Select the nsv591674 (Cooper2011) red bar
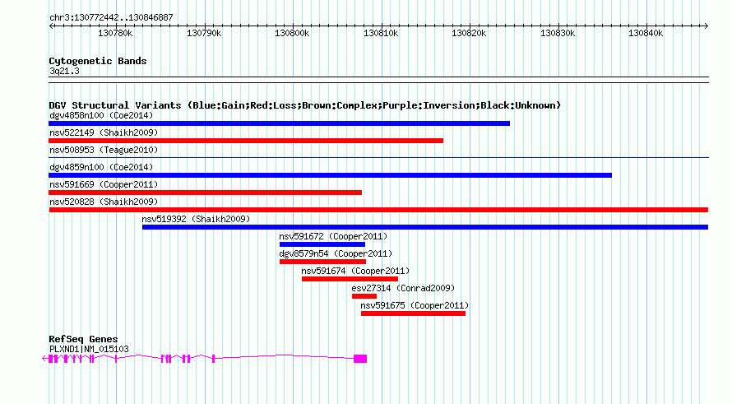732x404 pixels. click(350, 279)
